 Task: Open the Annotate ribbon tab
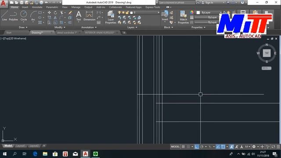tap(37, 7)
